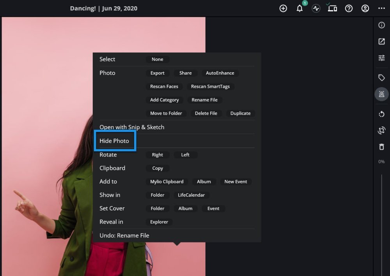Screen dimensions: 390x276
Task: Open the help question mark icon
Action: [x=349, y=8]
